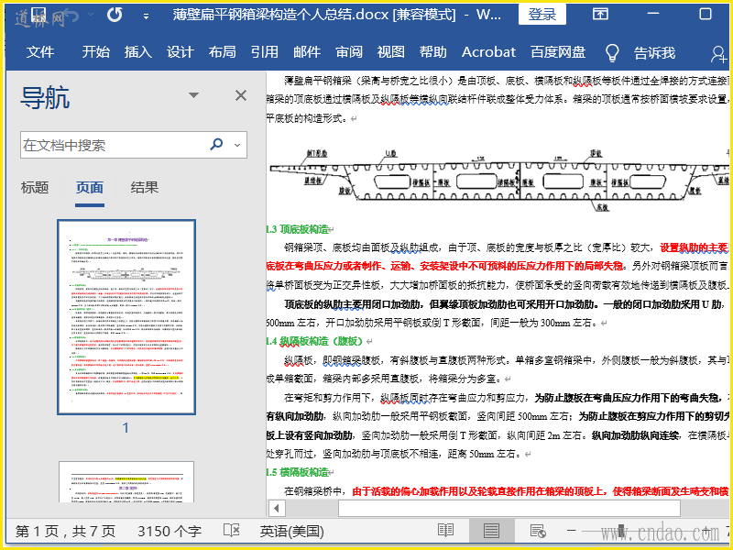This screenshot has width=733, height=550.
Task: Click the ribbon display options icon
Action: tap(601, 15)
